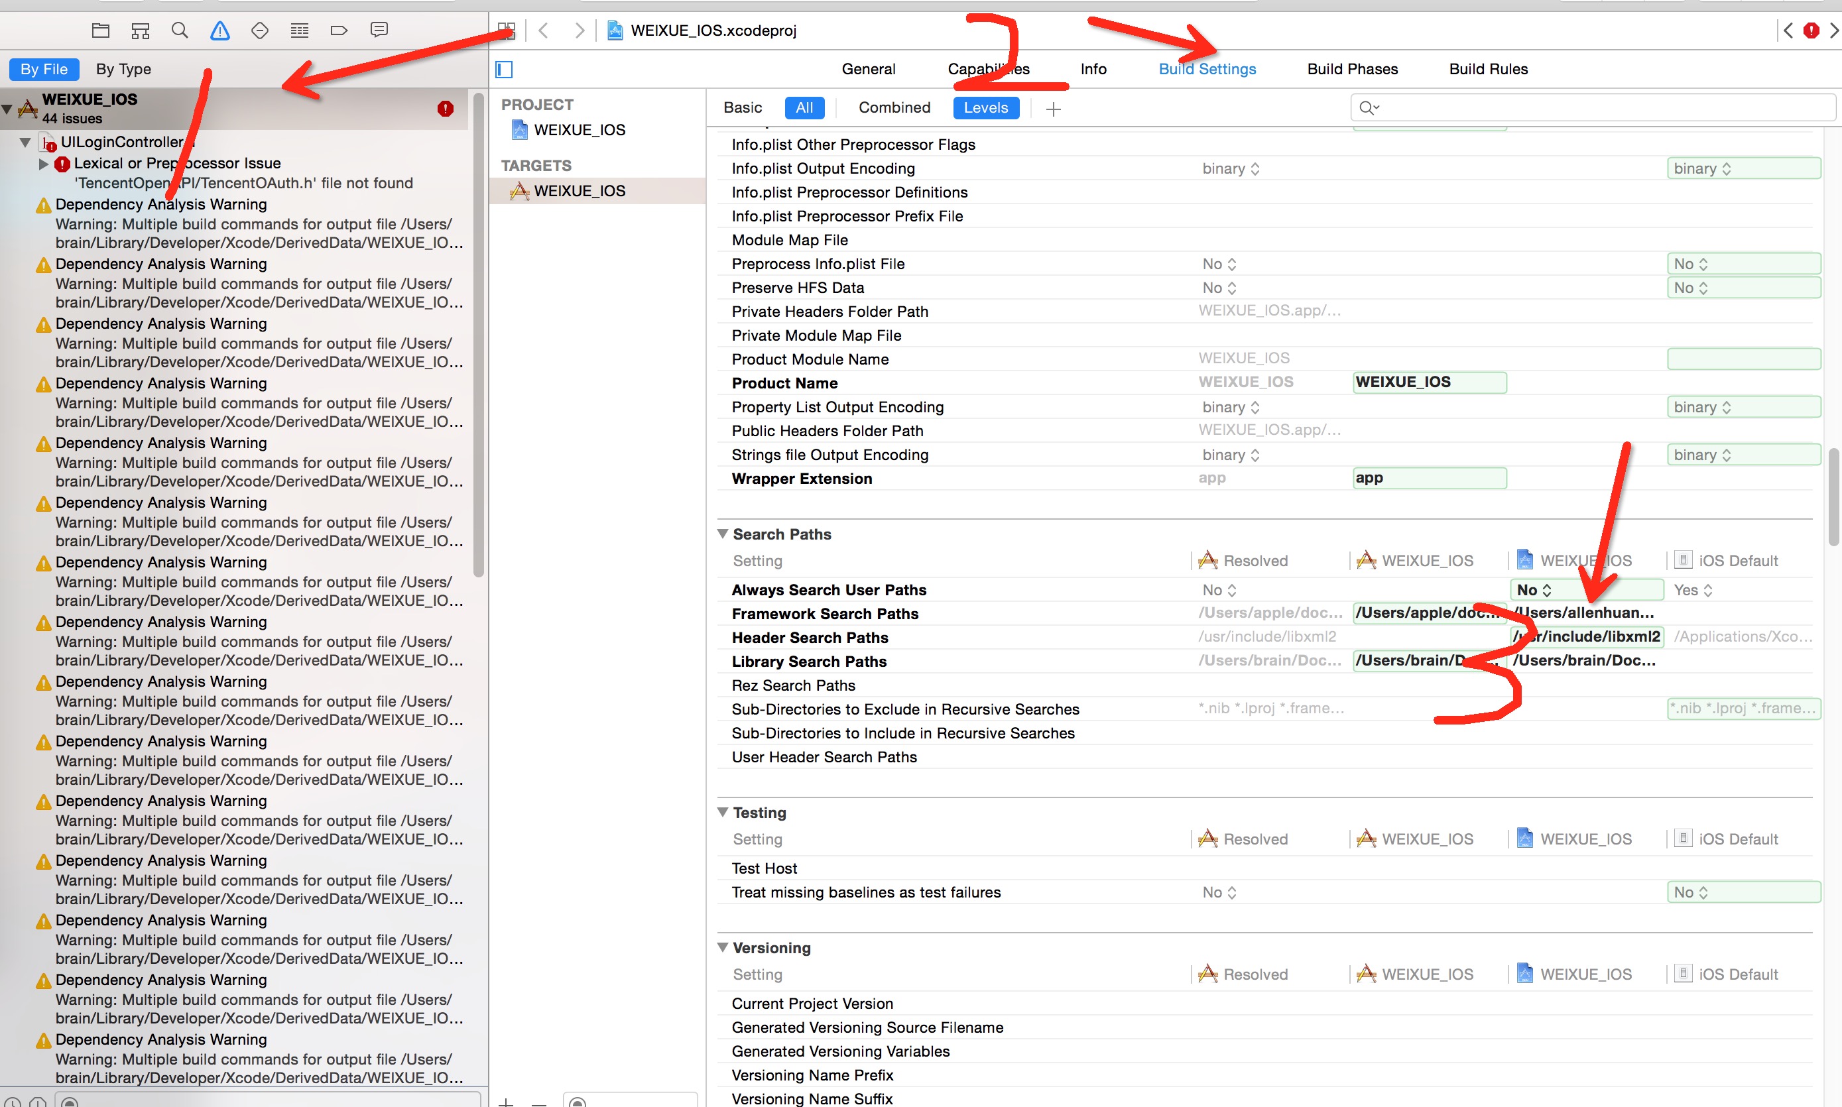This screenshot has width=1842, height=1107.
Task: Toggle the project and targets list sidebar icon
Action: coord(505,70)
